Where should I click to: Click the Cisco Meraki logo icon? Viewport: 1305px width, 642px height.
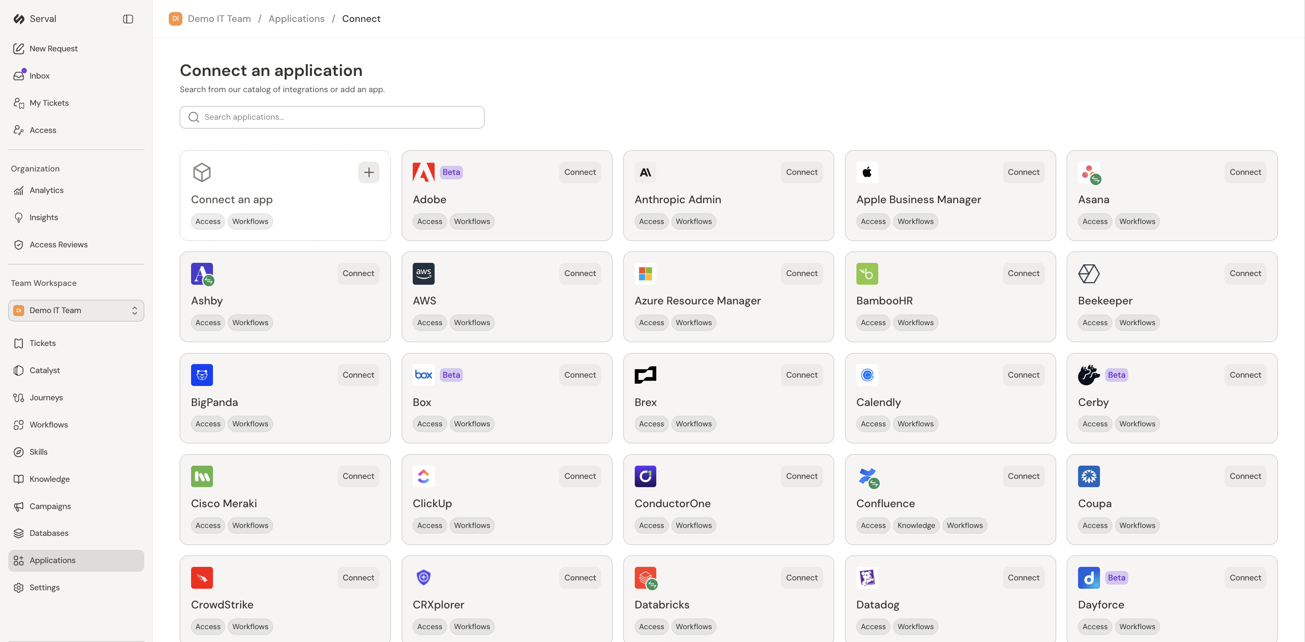click(202, 476)
